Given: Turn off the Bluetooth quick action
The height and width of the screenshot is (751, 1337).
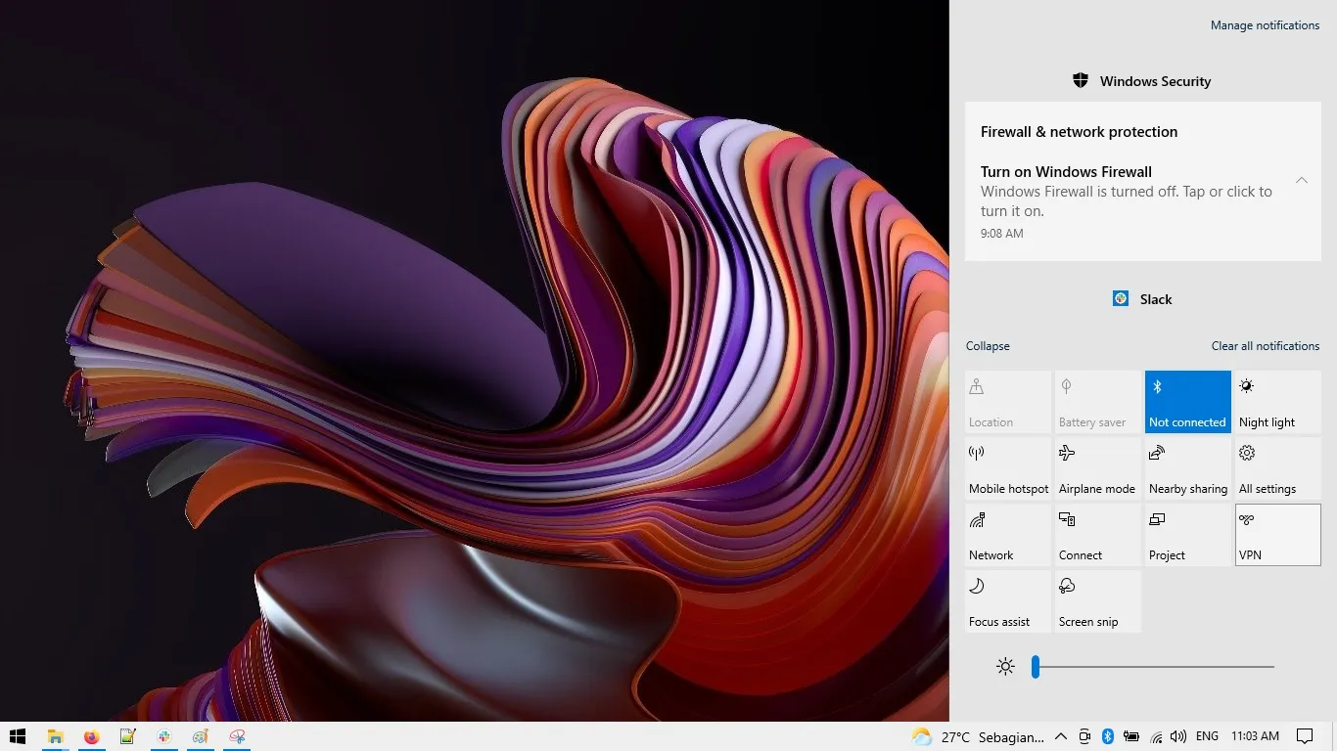Looking at the screenshot, I should pos(1187,402).
